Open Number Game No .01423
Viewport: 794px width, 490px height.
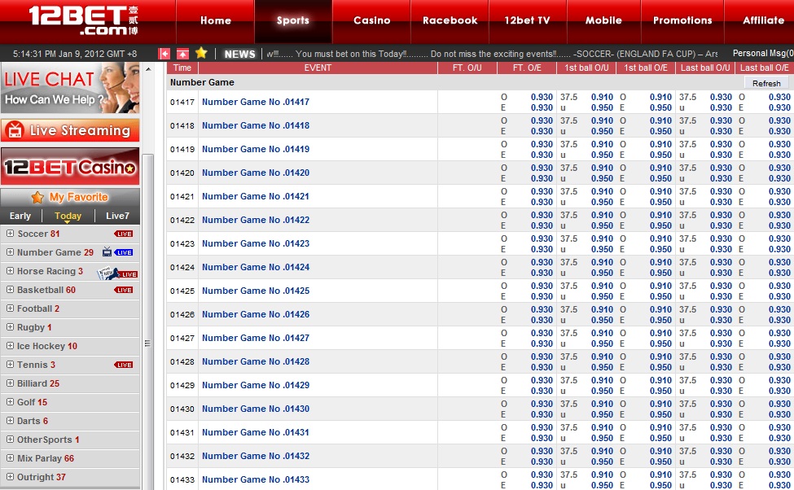click(256, 243)
